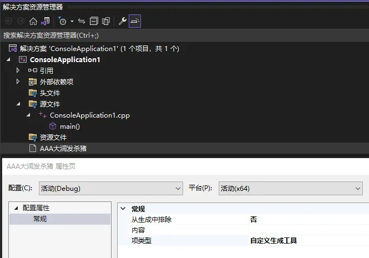Select 配置属性 in property tree
Screen dimensions: 369x258
[x=36, y=208]
